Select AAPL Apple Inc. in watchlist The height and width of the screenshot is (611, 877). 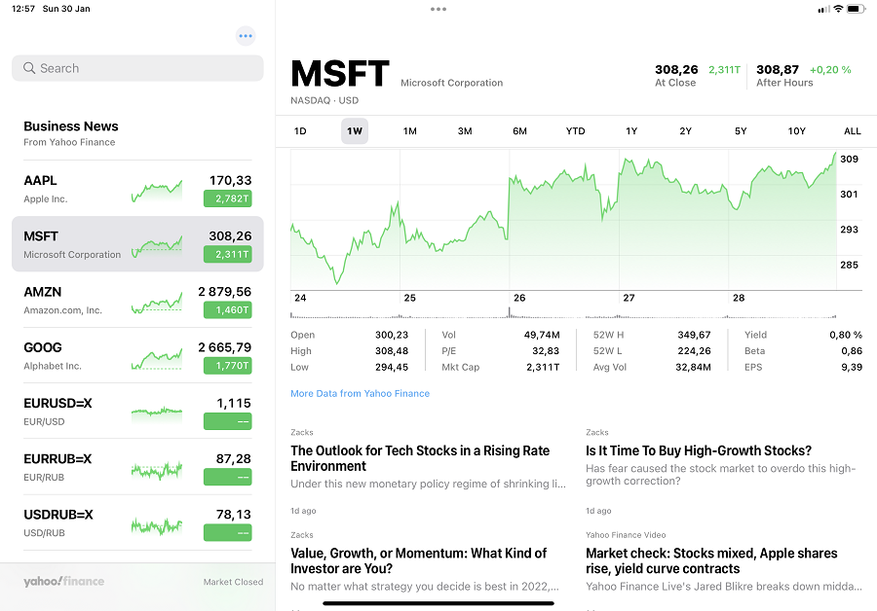(137, 189)
